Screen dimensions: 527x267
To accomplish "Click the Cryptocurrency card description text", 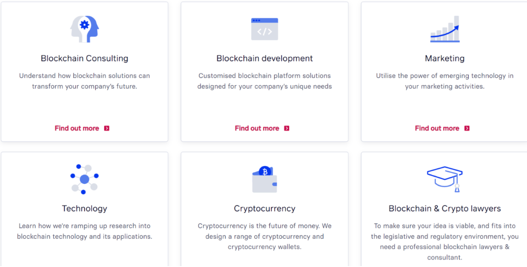I will click(x=265, y=236).
